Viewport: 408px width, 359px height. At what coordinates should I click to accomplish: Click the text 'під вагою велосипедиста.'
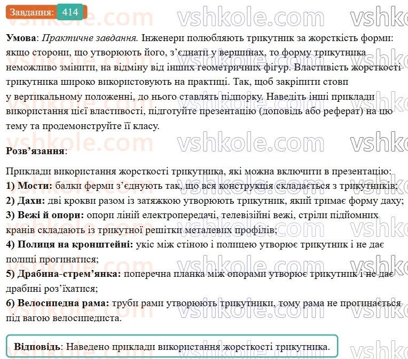point(64,318)
